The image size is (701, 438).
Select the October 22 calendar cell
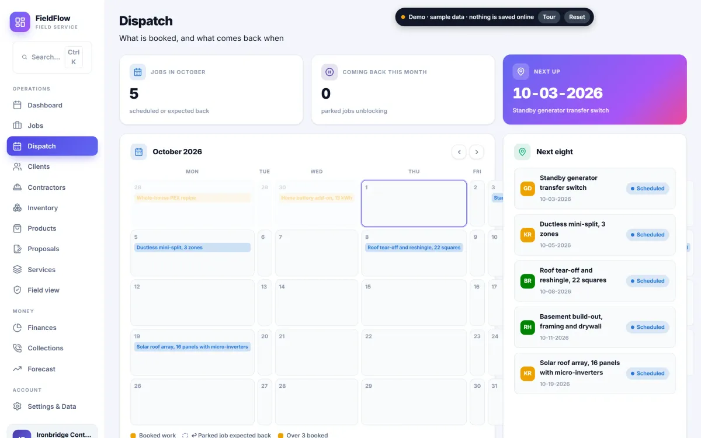click(x=414, y=352)
